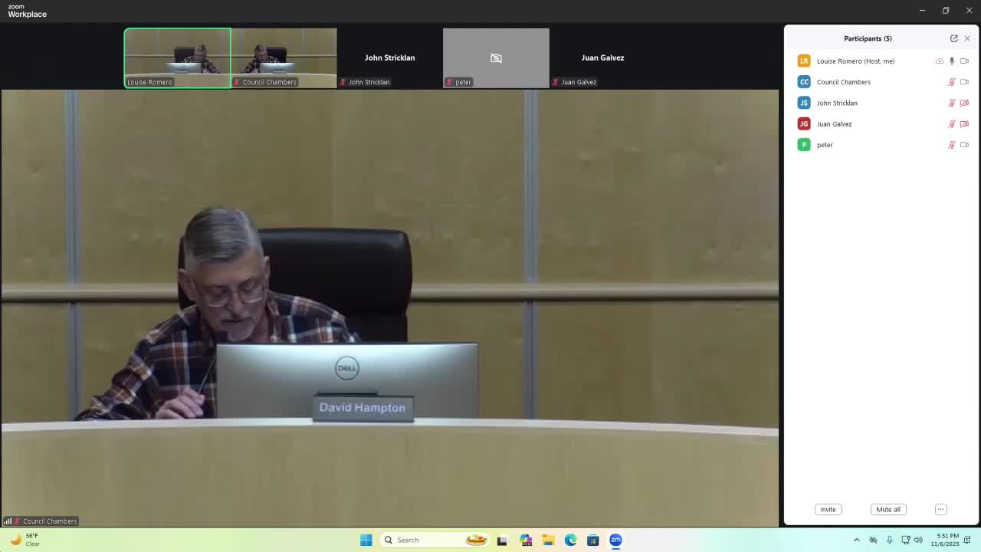The image size is (981, 552).
Task: Click the Participants (5) panel title
Action: coord(868,38)
